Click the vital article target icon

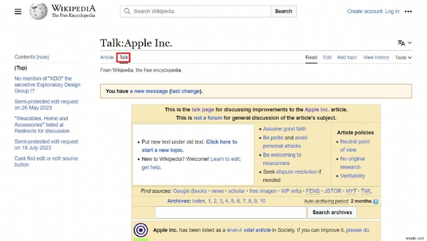140,230
